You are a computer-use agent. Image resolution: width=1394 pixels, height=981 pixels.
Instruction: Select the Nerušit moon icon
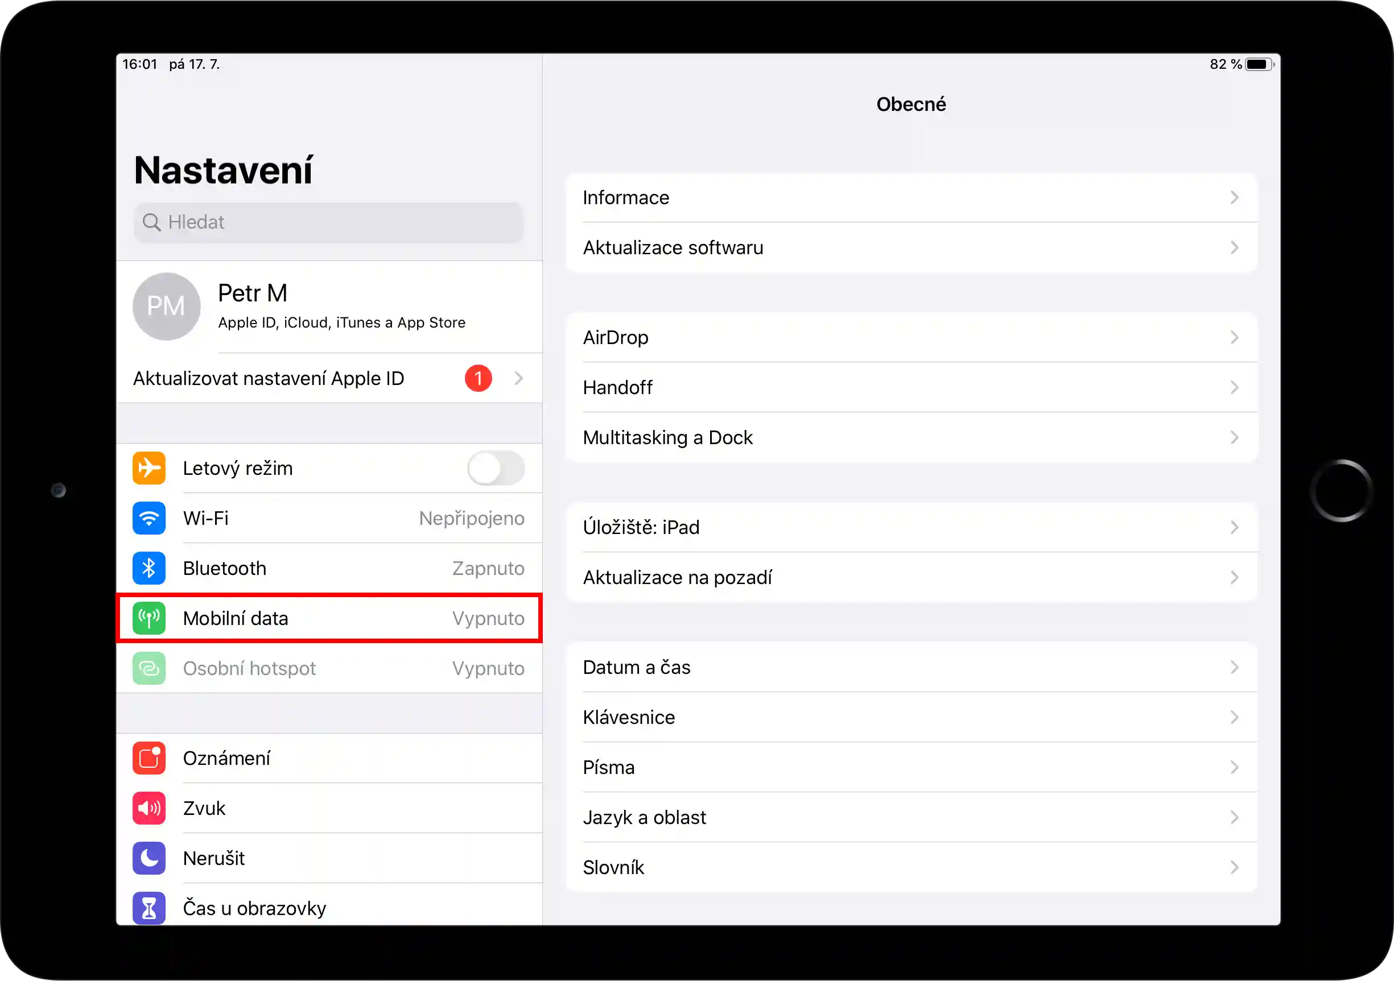click(x=149, y=858)
